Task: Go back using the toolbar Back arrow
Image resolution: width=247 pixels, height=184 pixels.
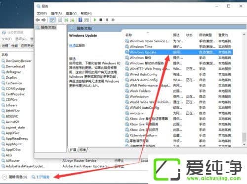Action: click(x=38, y=20)
